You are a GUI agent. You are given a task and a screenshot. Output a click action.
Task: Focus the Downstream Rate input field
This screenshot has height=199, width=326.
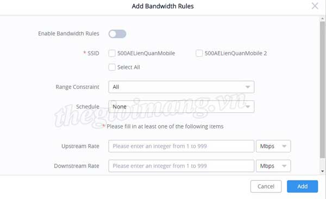coord(181,166)
